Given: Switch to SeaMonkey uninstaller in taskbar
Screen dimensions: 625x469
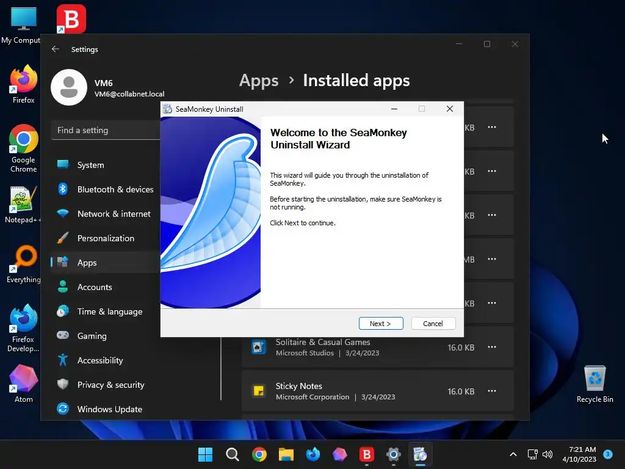Looking at the screenshot, I should pos(420,454).
